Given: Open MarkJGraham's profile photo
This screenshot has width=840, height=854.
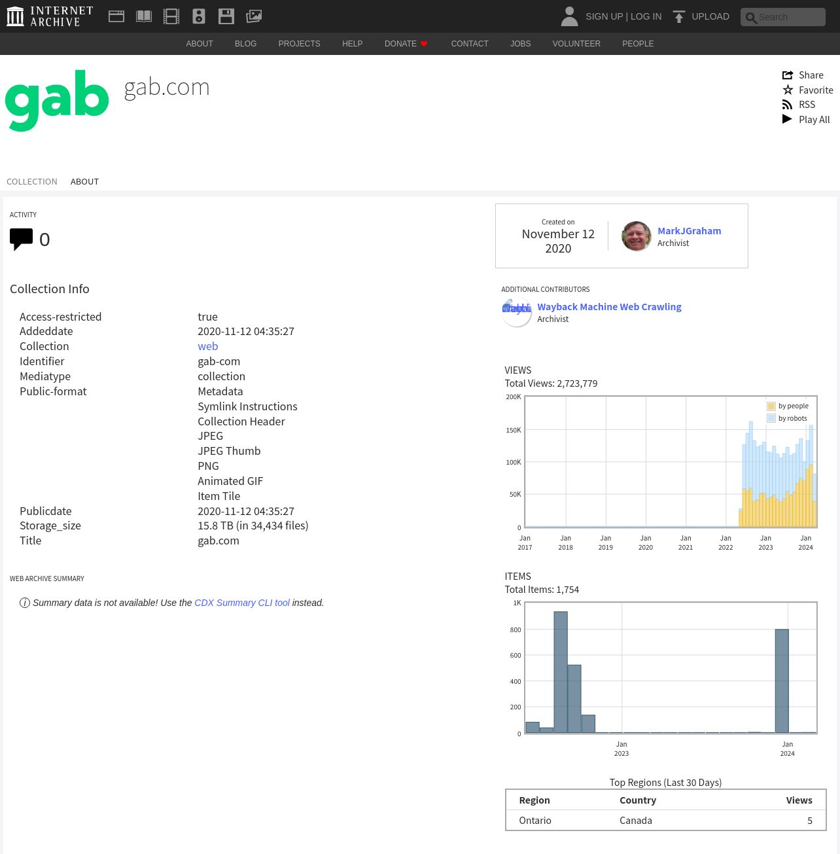Looking at the screenshot, I should tap(636, 236).
